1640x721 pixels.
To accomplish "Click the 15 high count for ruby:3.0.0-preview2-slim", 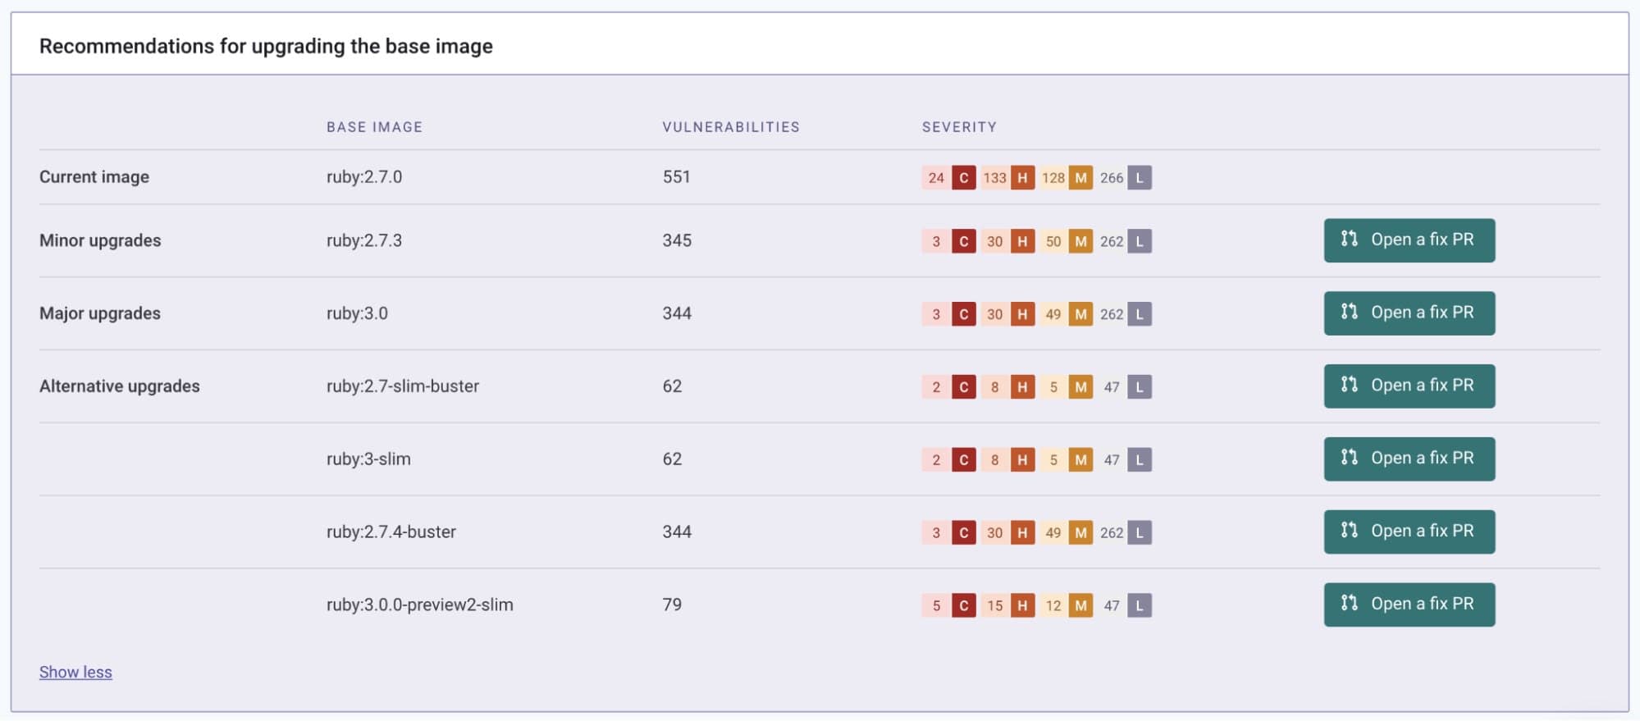I will [x=995, y=605].
